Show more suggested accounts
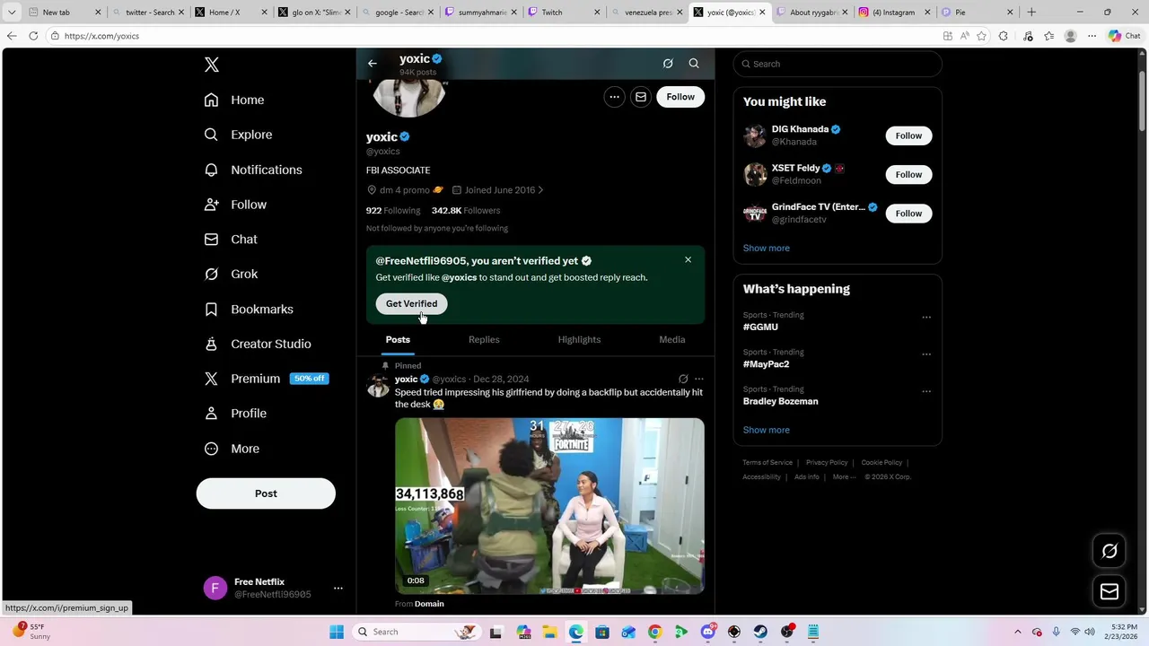 [767, 249]
